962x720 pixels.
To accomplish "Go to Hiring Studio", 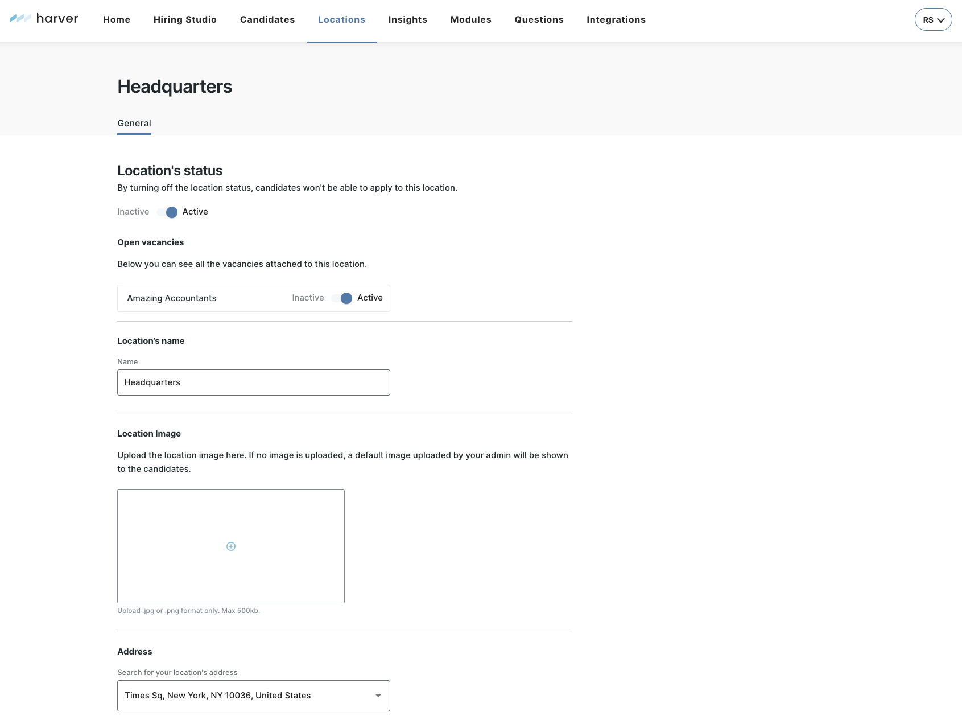I will pos(185,20).
